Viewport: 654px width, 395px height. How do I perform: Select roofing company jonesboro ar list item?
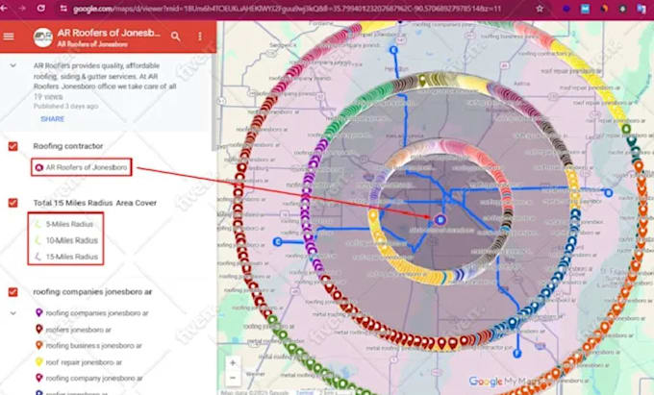point(94,379)
